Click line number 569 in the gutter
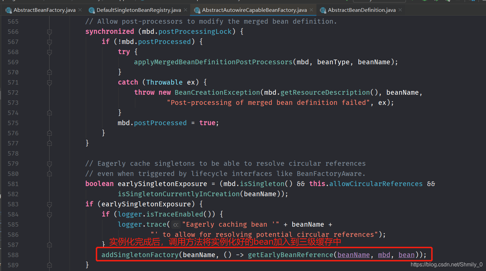This screenshot has height=271, width=486. coord(13,62)
